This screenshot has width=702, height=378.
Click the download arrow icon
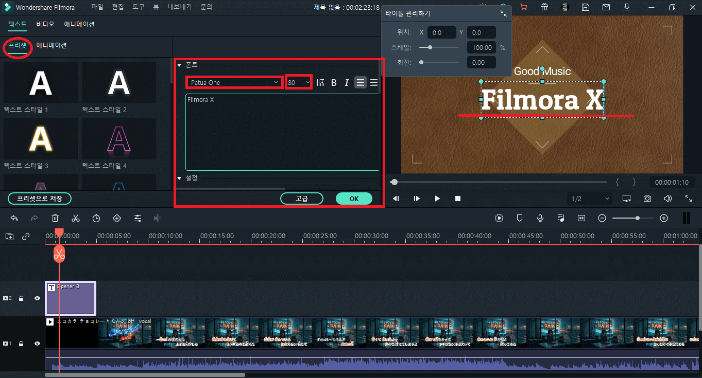(x=627, y=7)
